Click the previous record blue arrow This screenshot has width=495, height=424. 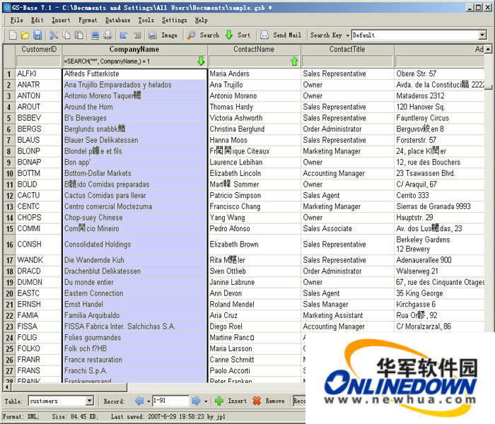139,401
